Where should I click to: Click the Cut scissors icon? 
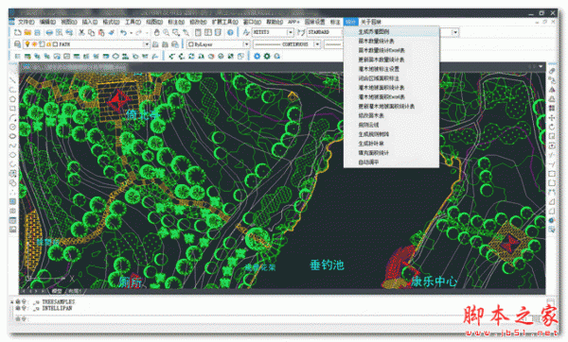click(x=81, y=32)
